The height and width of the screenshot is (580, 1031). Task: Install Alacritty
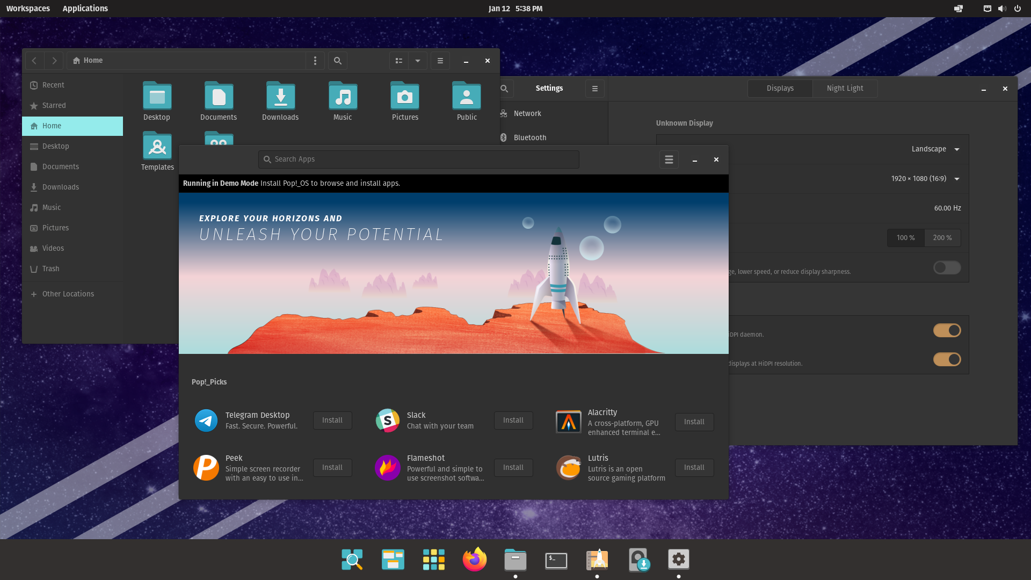click(x=694, y=422)
